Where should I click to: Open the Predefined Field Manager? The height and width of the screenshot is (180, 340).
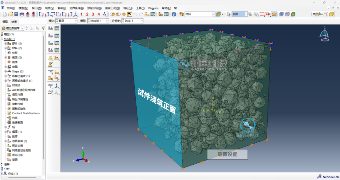(x=57, y=43)
